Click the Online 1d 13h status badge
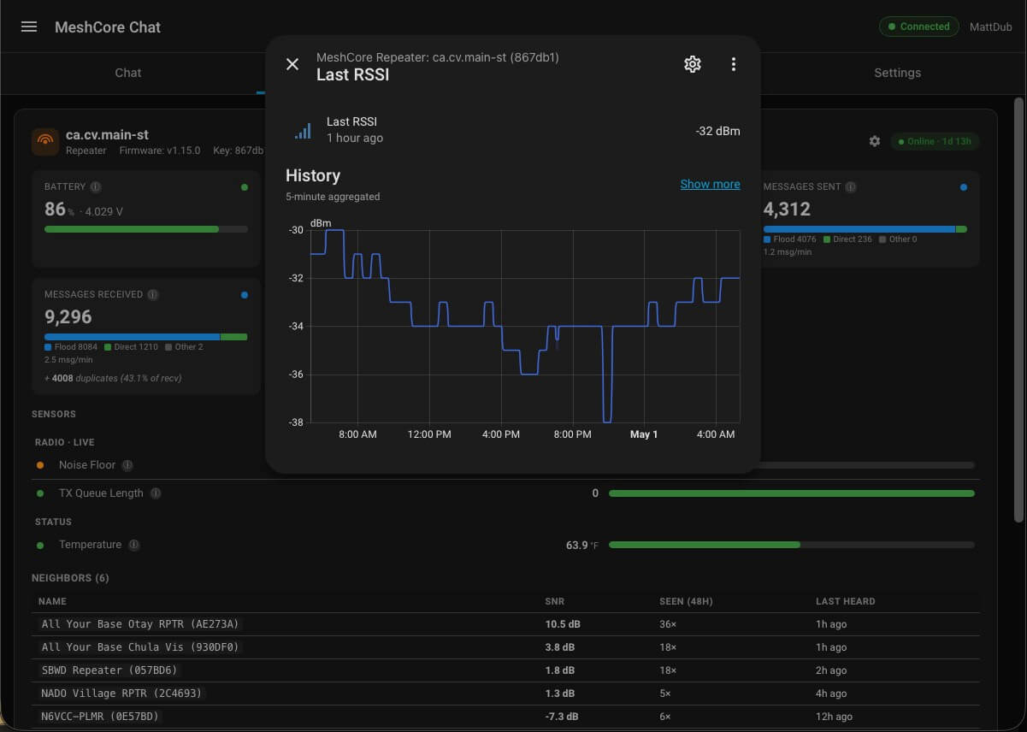 [x=935, y=141]
